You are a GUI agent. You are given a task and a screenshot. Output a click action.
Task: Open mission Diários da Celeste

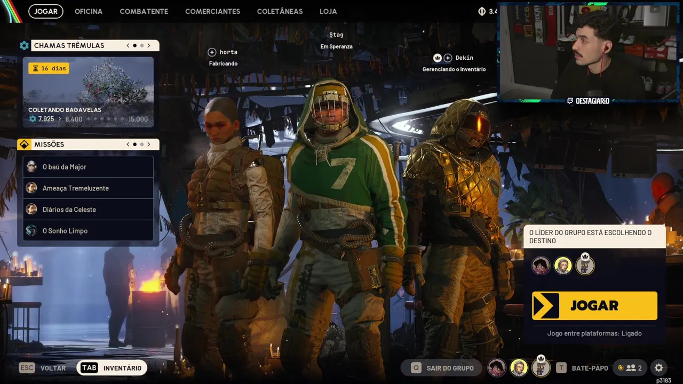pos(88,209)
